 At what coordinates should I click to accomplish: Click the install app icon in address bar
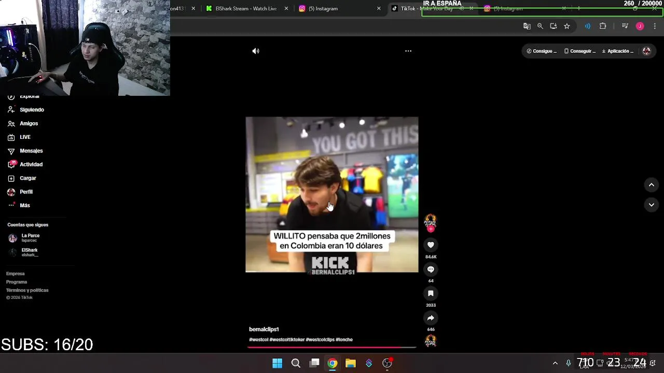click(554, 26)
